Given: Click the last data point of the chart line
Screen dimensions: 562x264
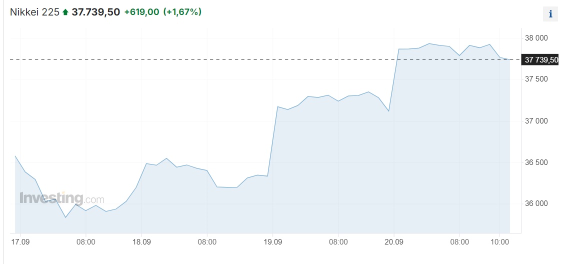Looking at the screenshot, I should tap(509, 59).
